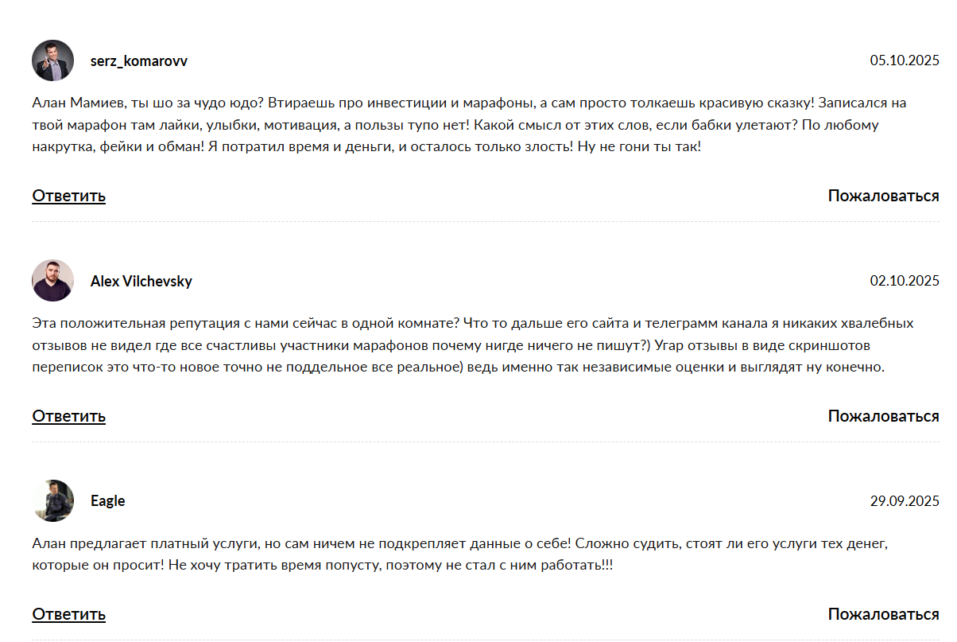Select the Alex Vilchevsky username
Viewport: 957px width, 642px height.
[x=141, y=282]
